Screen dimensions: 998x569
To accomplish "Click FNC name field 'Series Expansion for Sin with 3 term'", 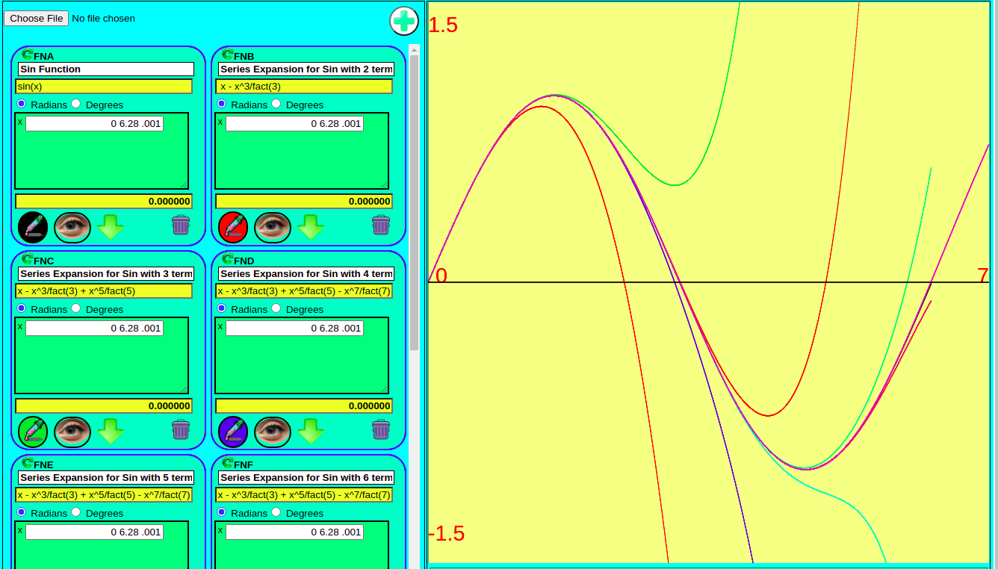I will click(x=105, y=273).
